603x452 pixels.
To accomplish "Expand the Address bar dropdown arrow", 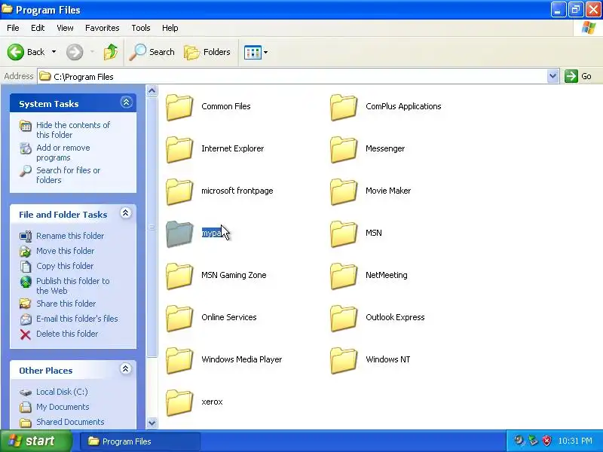I will click(552, 76).
